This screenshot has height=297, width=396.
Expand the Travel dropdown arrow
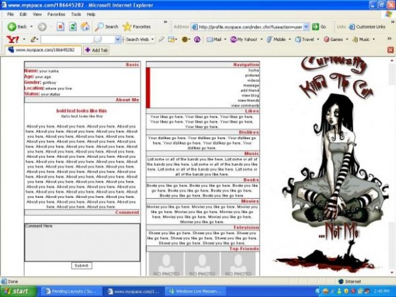(318, 39)
